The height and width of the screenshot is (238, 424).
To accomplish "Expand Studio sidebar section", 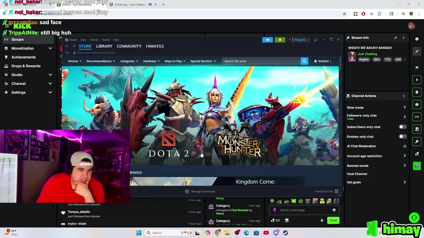I will (50, 75).
